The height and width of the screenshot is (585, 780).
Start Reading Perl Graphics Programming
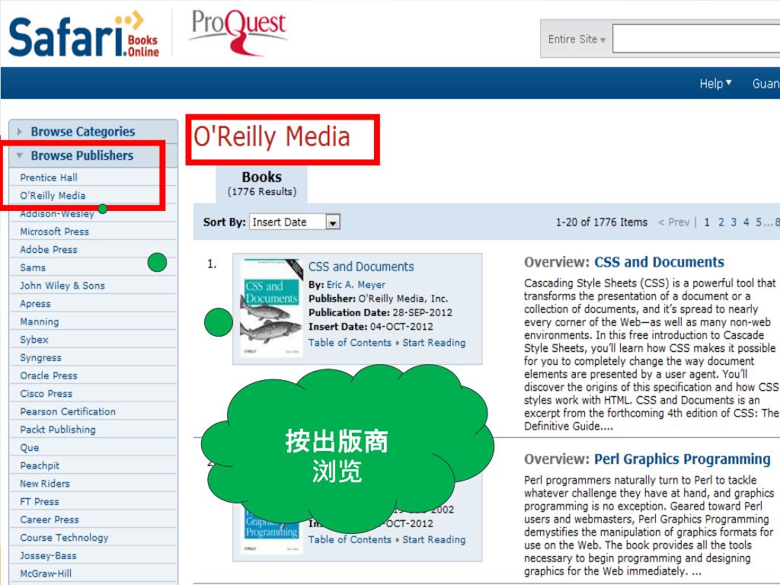click(x=434, y=539)
